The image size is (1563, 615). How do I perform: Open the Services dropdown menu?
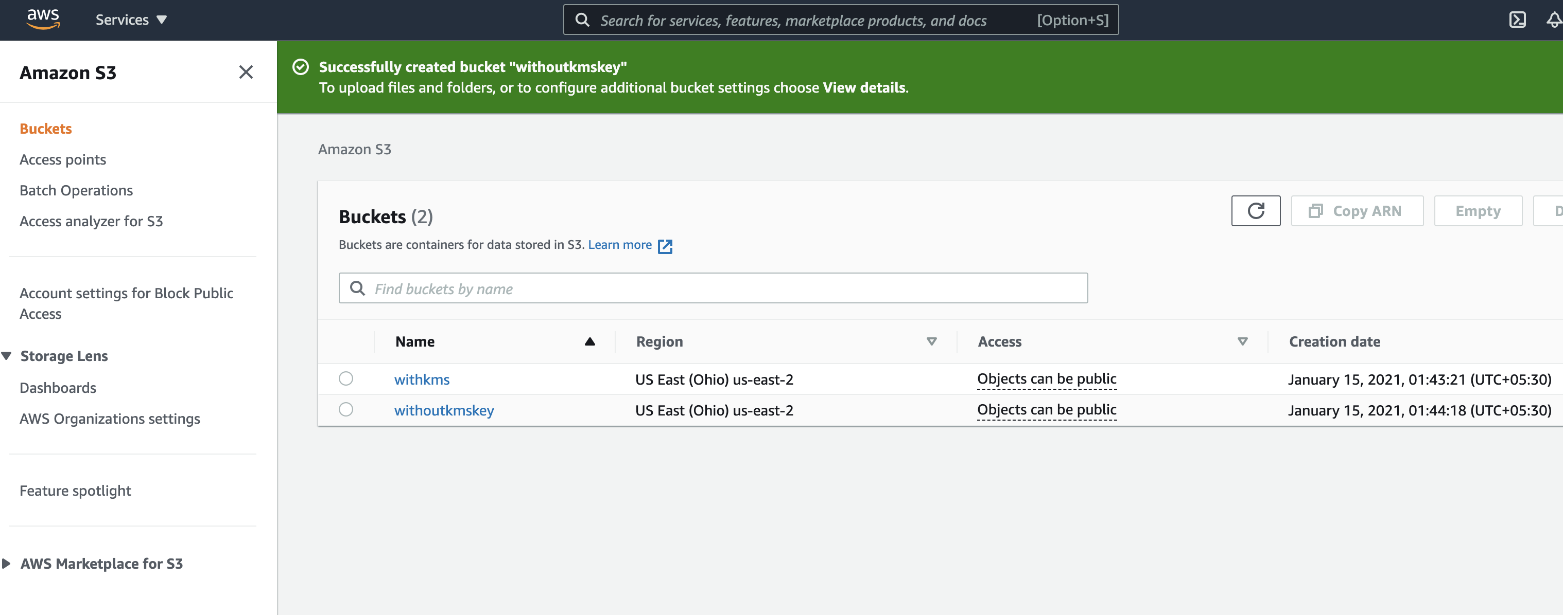[x=130, y=20]
